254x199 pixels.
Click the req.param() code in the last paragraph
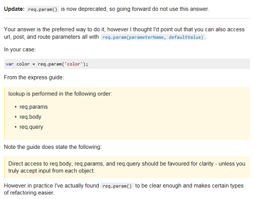117,186
